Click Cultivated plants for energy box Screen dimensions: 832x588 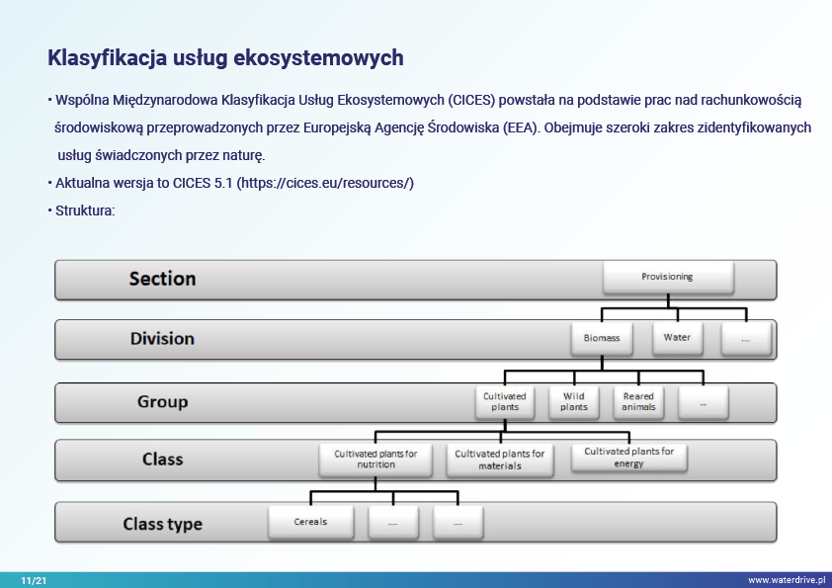[x=628, y=457]
